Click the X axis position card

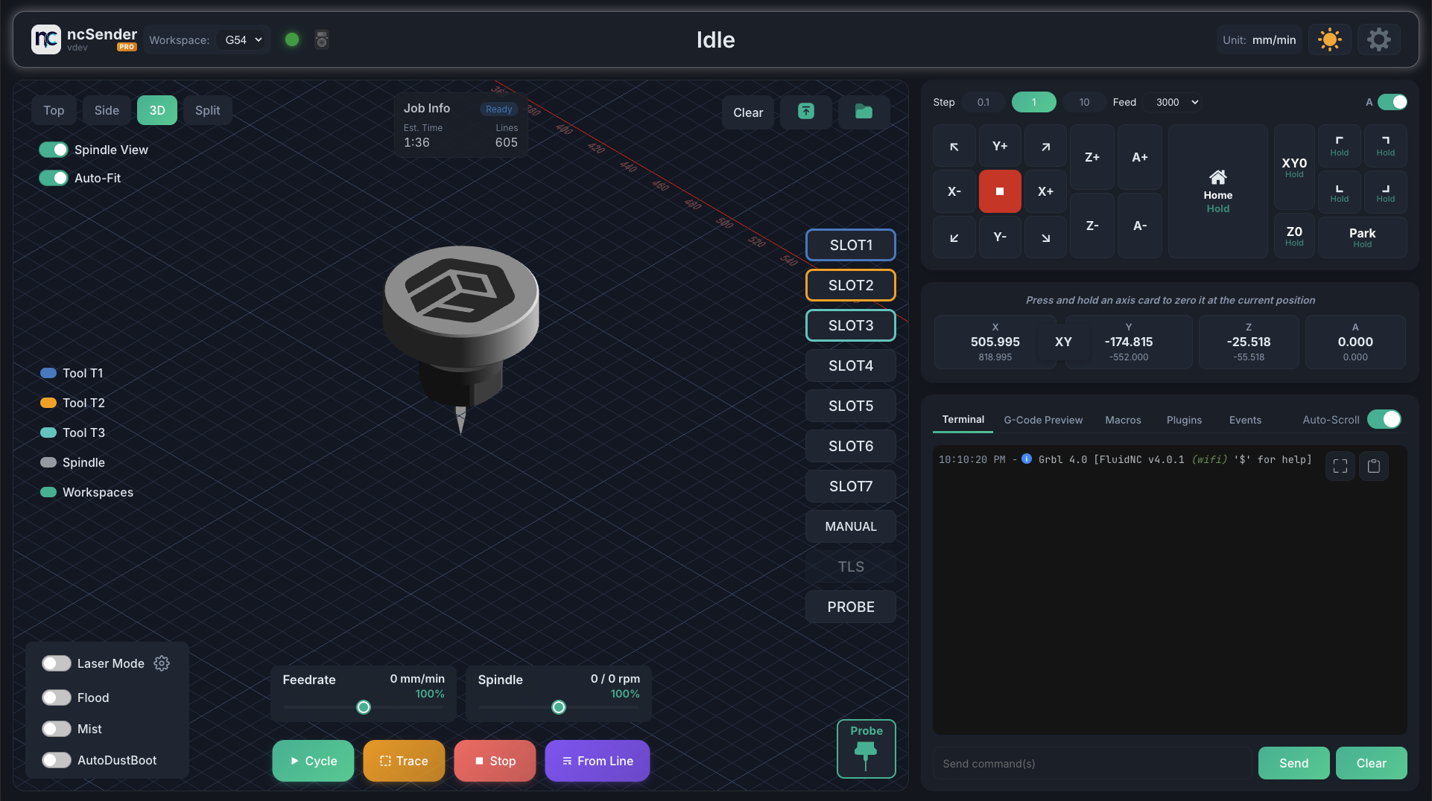point(995,342)
